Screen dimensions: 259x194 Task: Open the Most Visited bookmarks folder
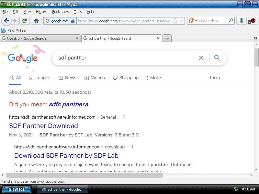click(14, 31)
